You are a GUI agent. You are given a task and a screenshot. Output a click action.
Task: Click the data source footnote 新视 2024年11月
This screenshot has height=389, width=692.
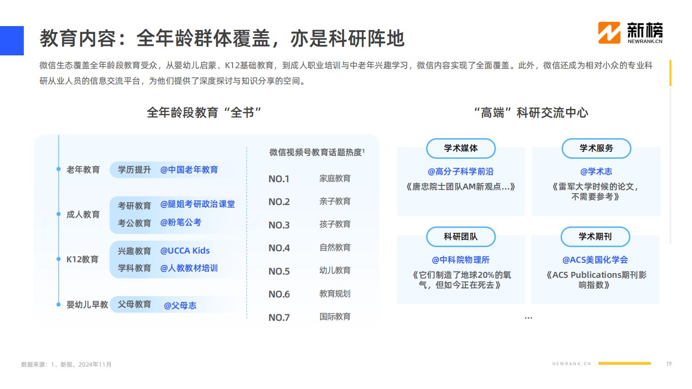click(x=66, y=365)
